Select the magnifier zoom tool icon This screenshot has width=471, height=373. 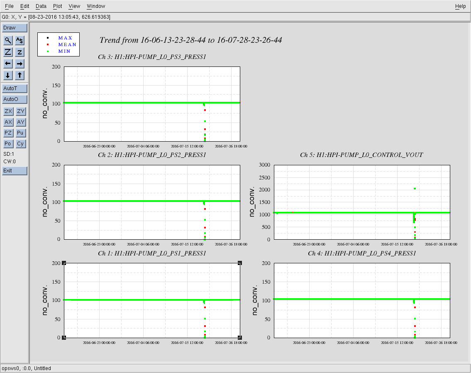point(8,40)
